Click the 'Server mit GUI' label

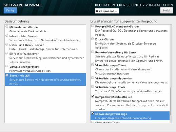[20, 76]
